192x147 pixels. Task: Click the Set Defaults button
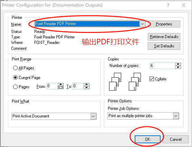(164, 46)
